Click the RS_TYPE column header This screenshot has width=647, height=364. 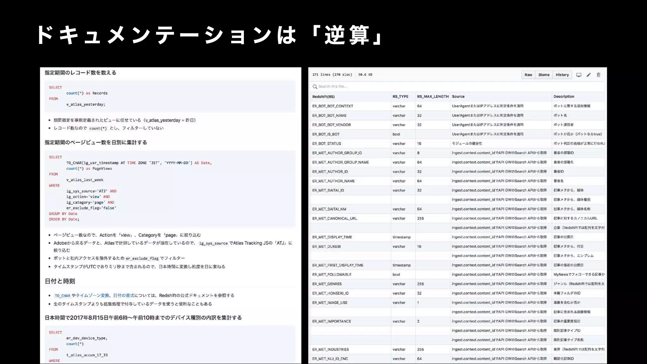(x=400, y=97)
